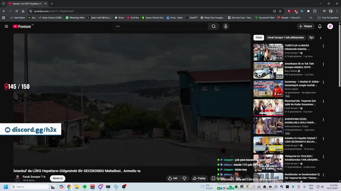The height and width of the screenshot is (191, 341).
Task: Open Copilot from the taskbar
Action: pyautogui.click(x=61, y=187)
